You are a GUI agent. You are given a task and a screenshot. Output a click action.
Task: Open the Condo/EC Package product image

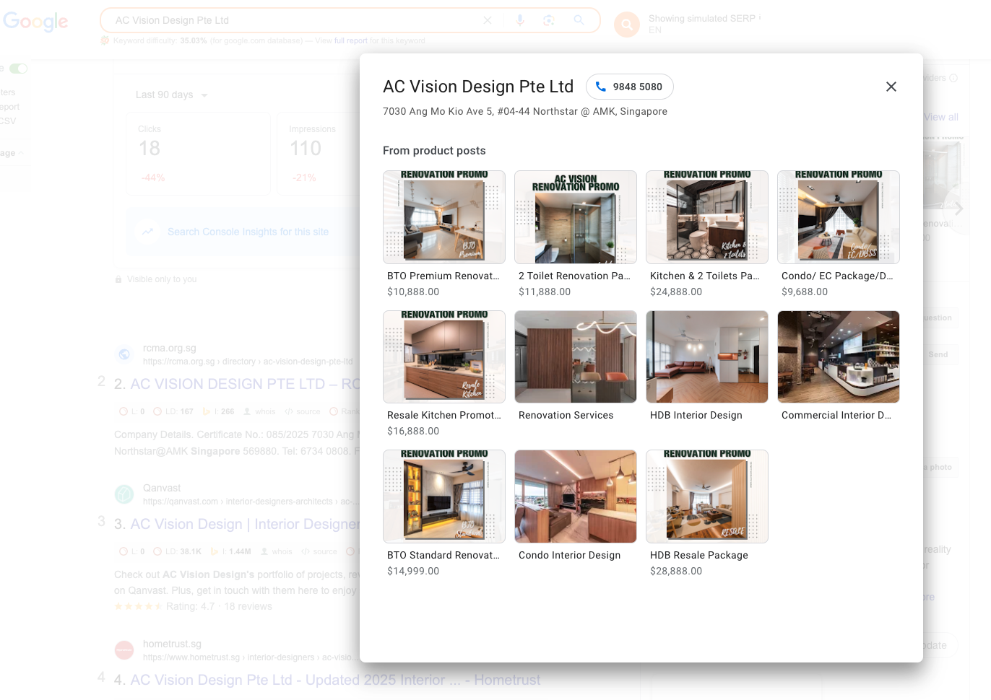coord(838,217)
